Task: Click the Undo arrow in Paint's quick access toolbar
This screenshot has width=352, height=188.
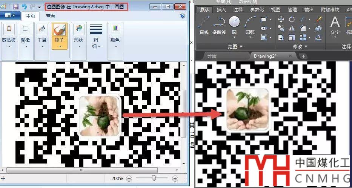Action: pyautogui.click(x=24, y=6)
